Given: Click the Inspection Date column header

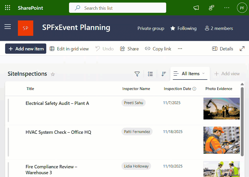Looking at the screenshot, I should coord(177,89).
